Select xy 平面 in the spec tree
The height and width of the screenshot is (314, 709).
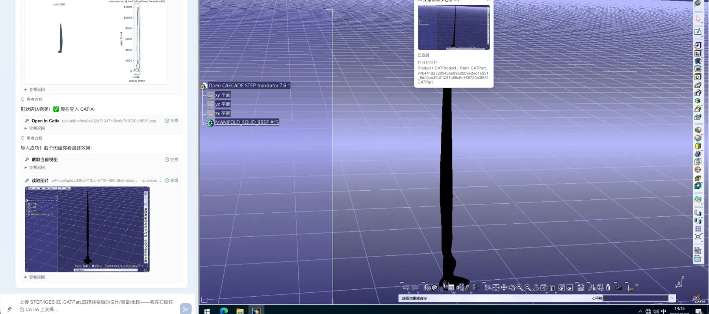223,95
